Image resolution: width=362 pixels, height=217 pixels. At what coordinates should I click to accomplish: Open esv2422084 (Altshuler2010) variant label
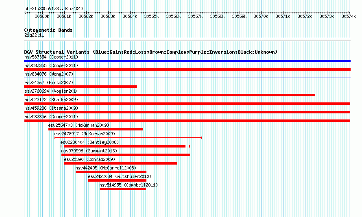(120, 176)
